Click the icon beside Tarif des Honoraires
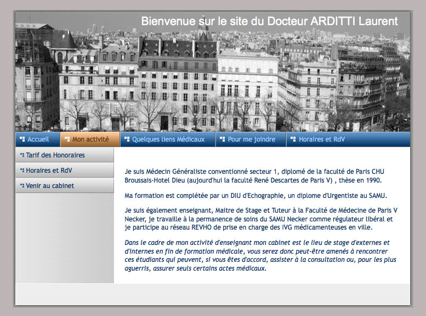This screenshot has width=426, height=316. (22, 155)
